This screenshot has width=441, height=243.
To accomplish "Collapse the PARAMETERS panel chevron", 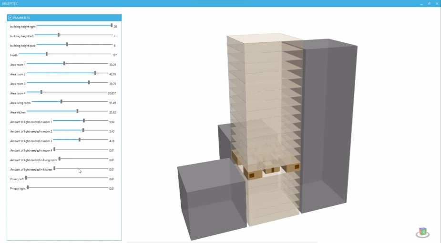I will click(x=10, y=18).
